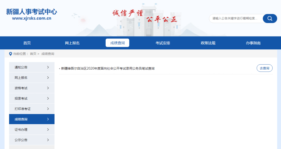Screen dimensions: 281x149
Task: Expand the 网上报名 sidebar section
Action: (x=31, y=77)
